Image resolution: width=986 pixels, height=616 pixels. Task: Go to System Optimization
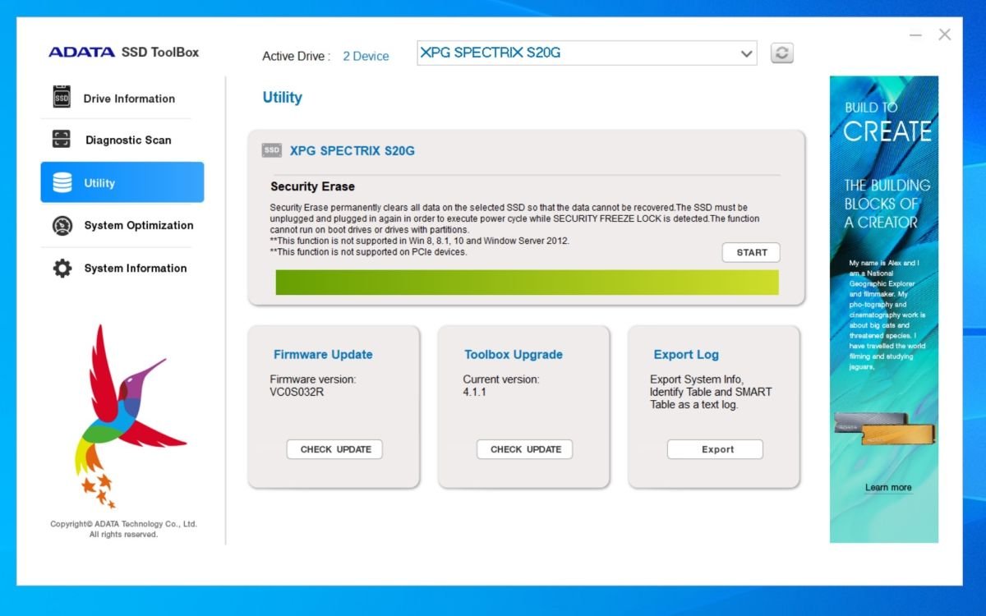pyautogui.click(x=122, y=225)
